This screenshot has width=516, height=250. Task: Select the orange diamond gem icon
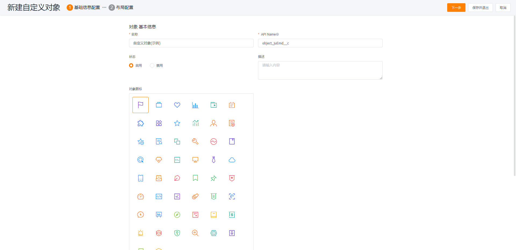159,160
